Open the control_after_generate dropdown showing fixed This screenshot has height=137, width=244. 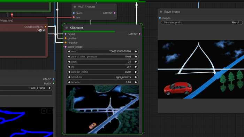click(x=102, y=56)
